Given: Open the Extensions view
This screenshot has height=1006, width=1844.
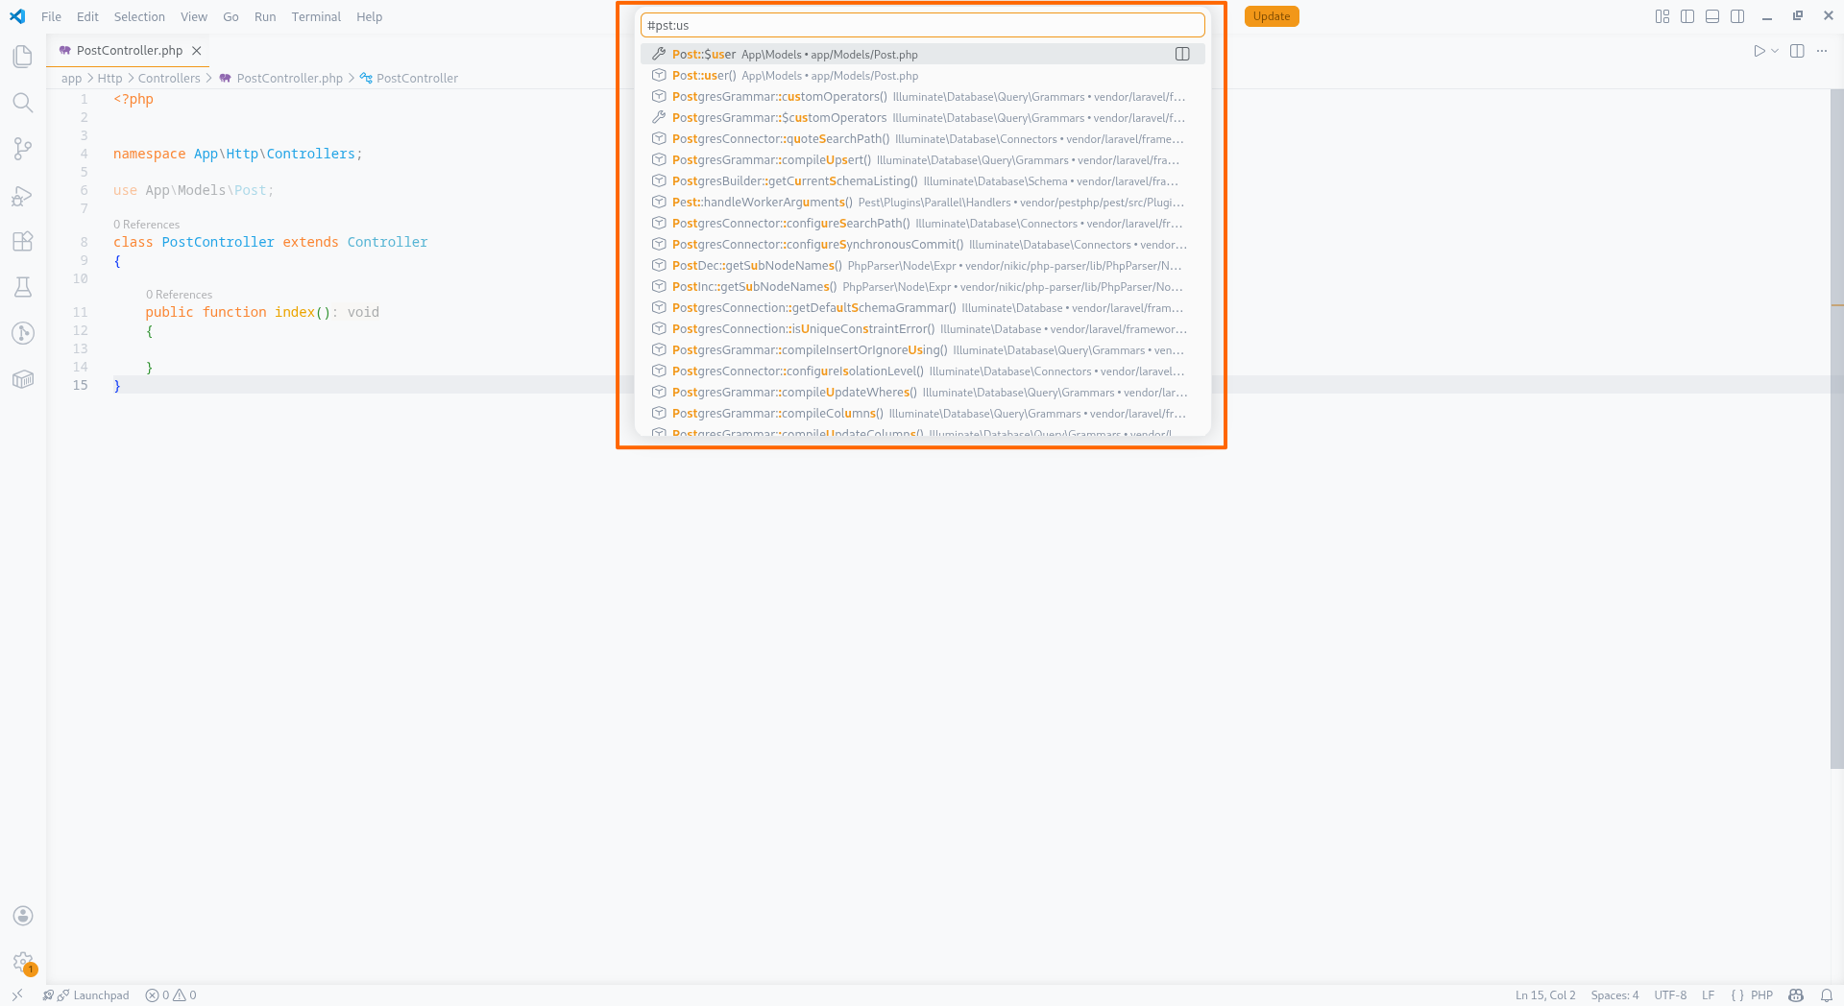Looking at the screenshot, I should pyautogui.click(x=23, y=242).
